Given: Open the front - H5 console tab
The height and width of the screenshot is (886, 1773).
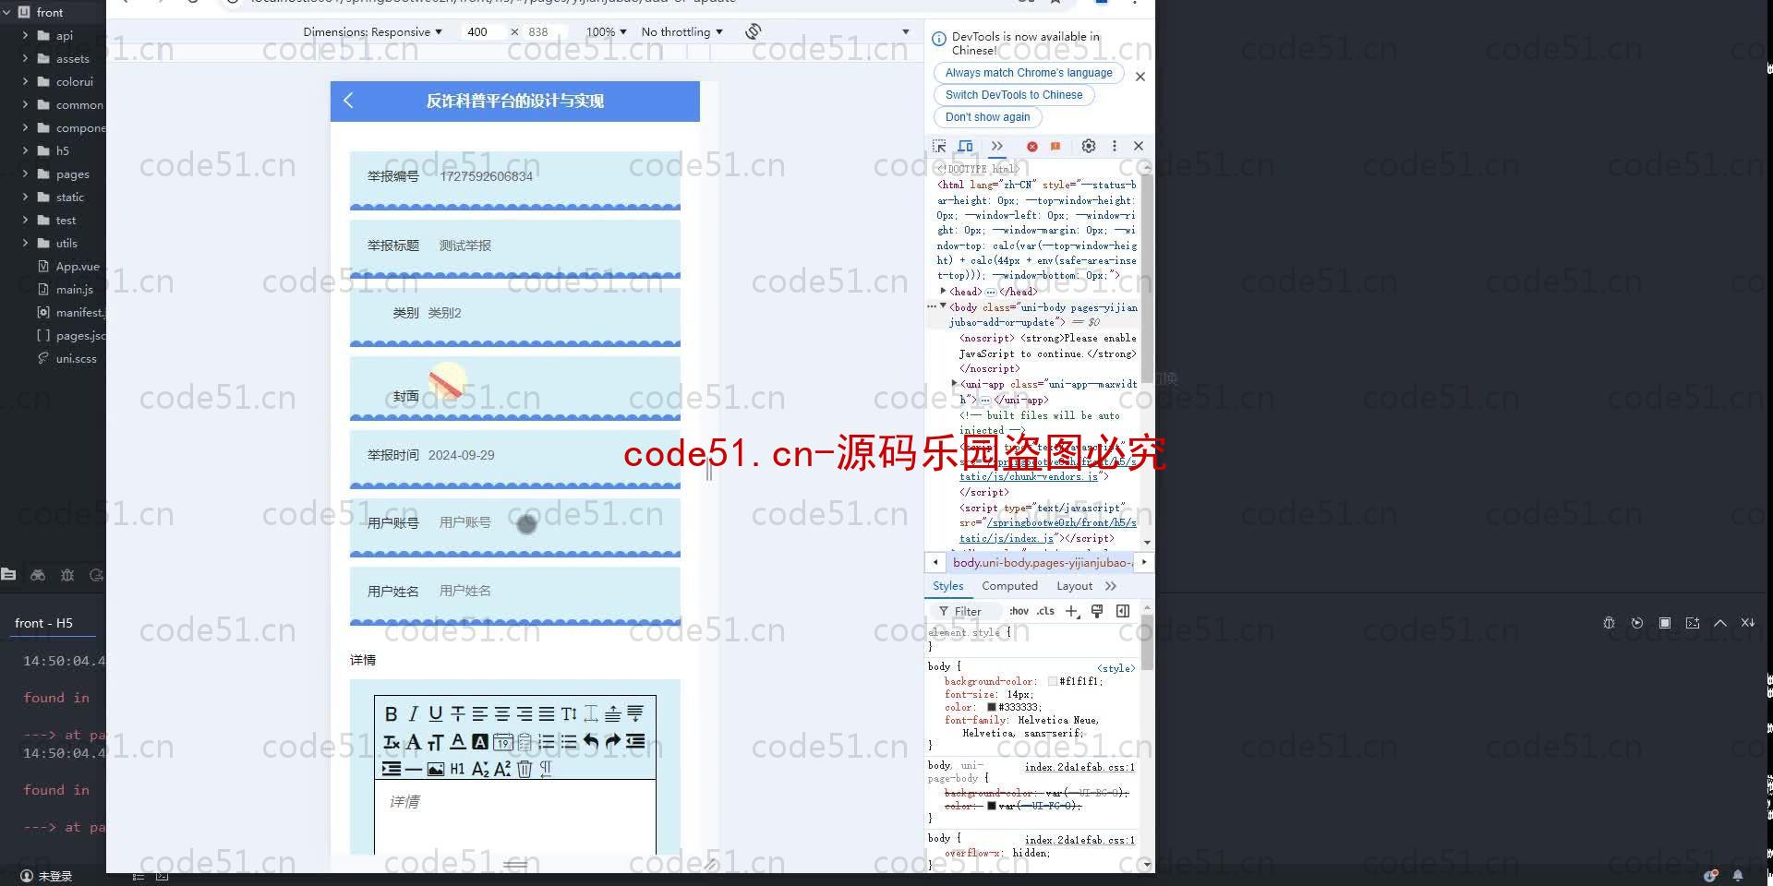Looking at the screenshot, I should tap(43, 623).
